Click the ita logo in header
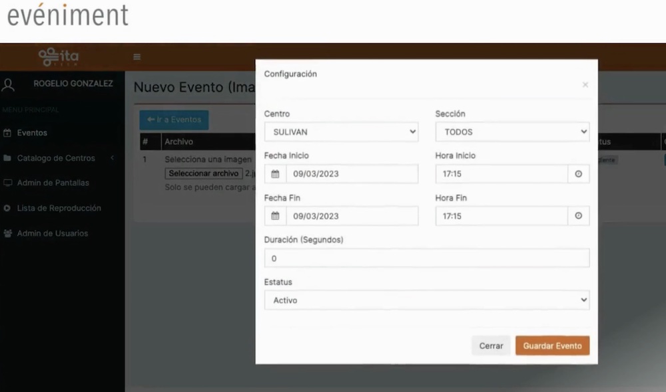Viewport: 666px width, 392px height. click(59, 57)
